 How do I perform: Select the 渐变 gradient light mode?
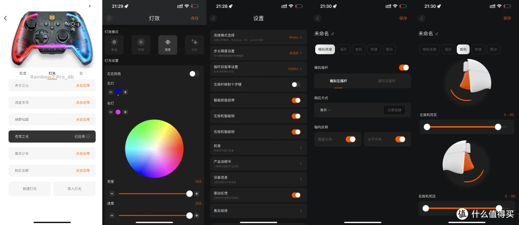168,45
